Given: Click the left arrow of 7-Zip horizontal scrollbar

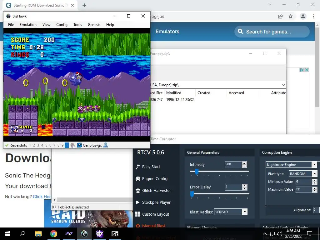Looking at the screenshot, I should point(54,200).
